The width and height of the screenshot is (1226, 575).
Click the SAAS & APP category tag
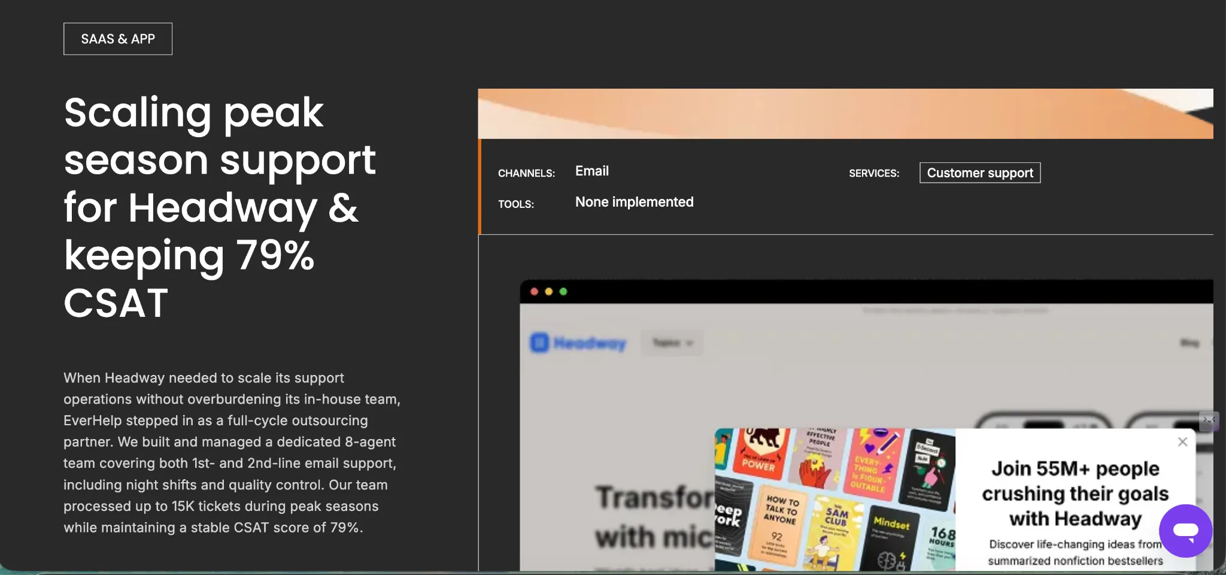pos(118,39)
